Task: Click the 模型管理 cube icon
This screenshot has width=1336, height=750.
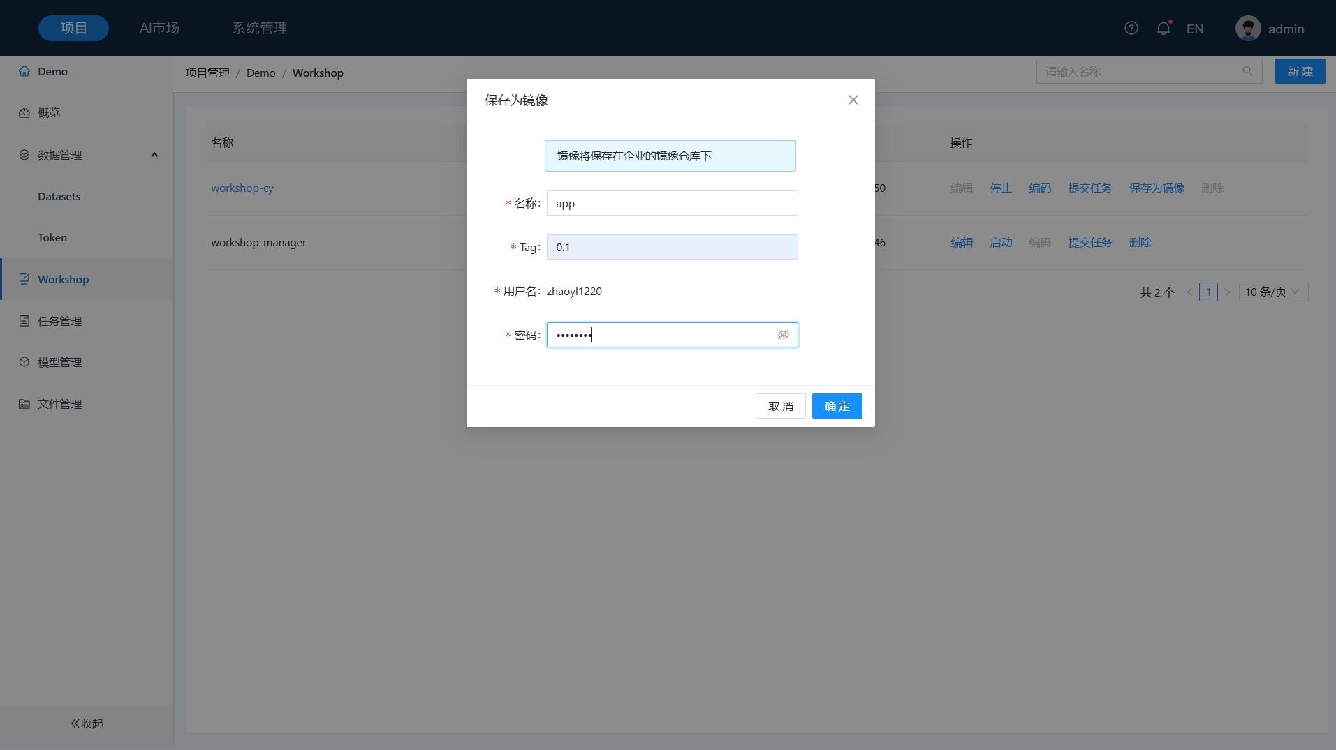Action: (x=24, y=362)
